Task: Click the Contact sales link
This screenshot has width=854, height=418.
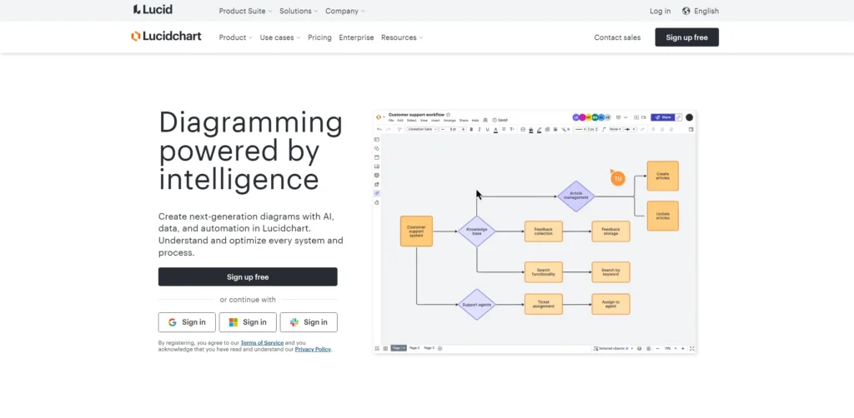Action: coord(617,37)
